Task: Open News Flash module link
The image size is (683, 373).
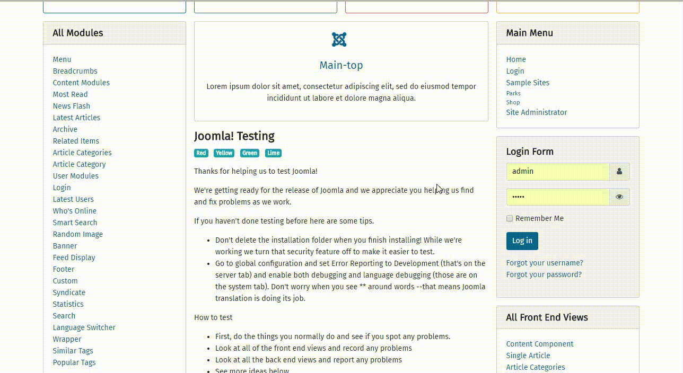Action: [72, 106]
